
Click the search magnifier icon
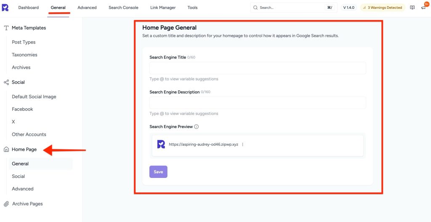click(x=255, y=8)
